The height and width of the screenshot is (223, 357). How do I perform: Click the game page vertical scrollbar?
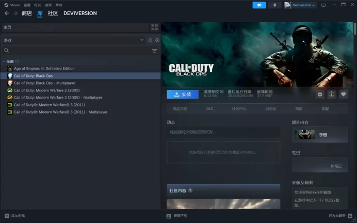click(355, 28)
